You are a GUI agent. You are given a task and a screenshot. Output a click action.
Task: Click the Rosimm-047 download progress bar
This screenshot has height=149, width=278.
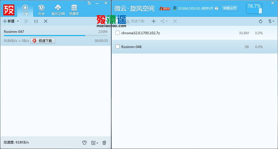[55, 36]
